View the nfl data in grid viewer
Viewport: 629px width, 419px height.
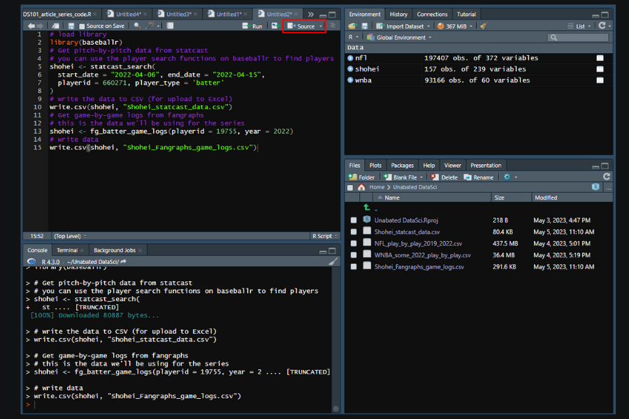point(600,58)
